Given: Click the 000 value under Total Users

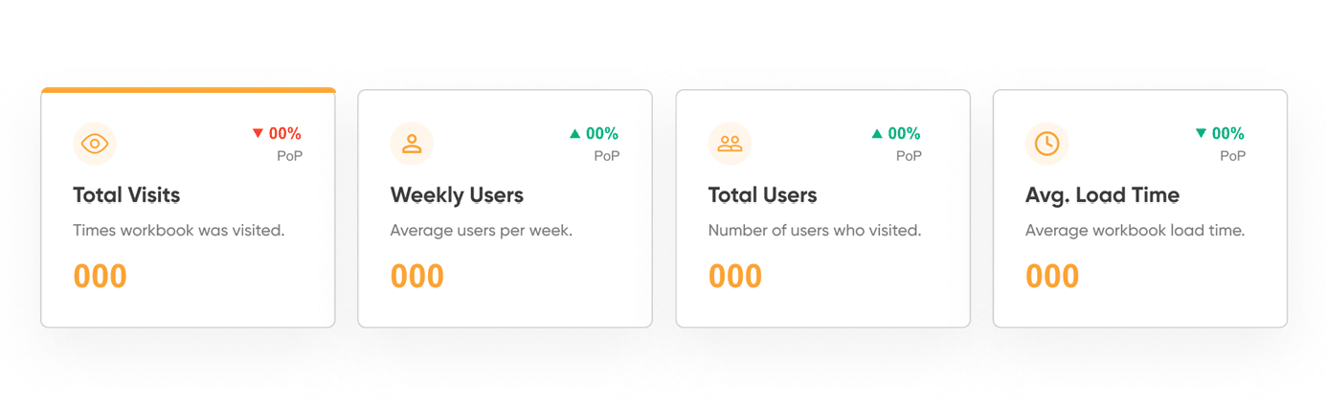Looking at the screenshot, I should pos(735,277).
